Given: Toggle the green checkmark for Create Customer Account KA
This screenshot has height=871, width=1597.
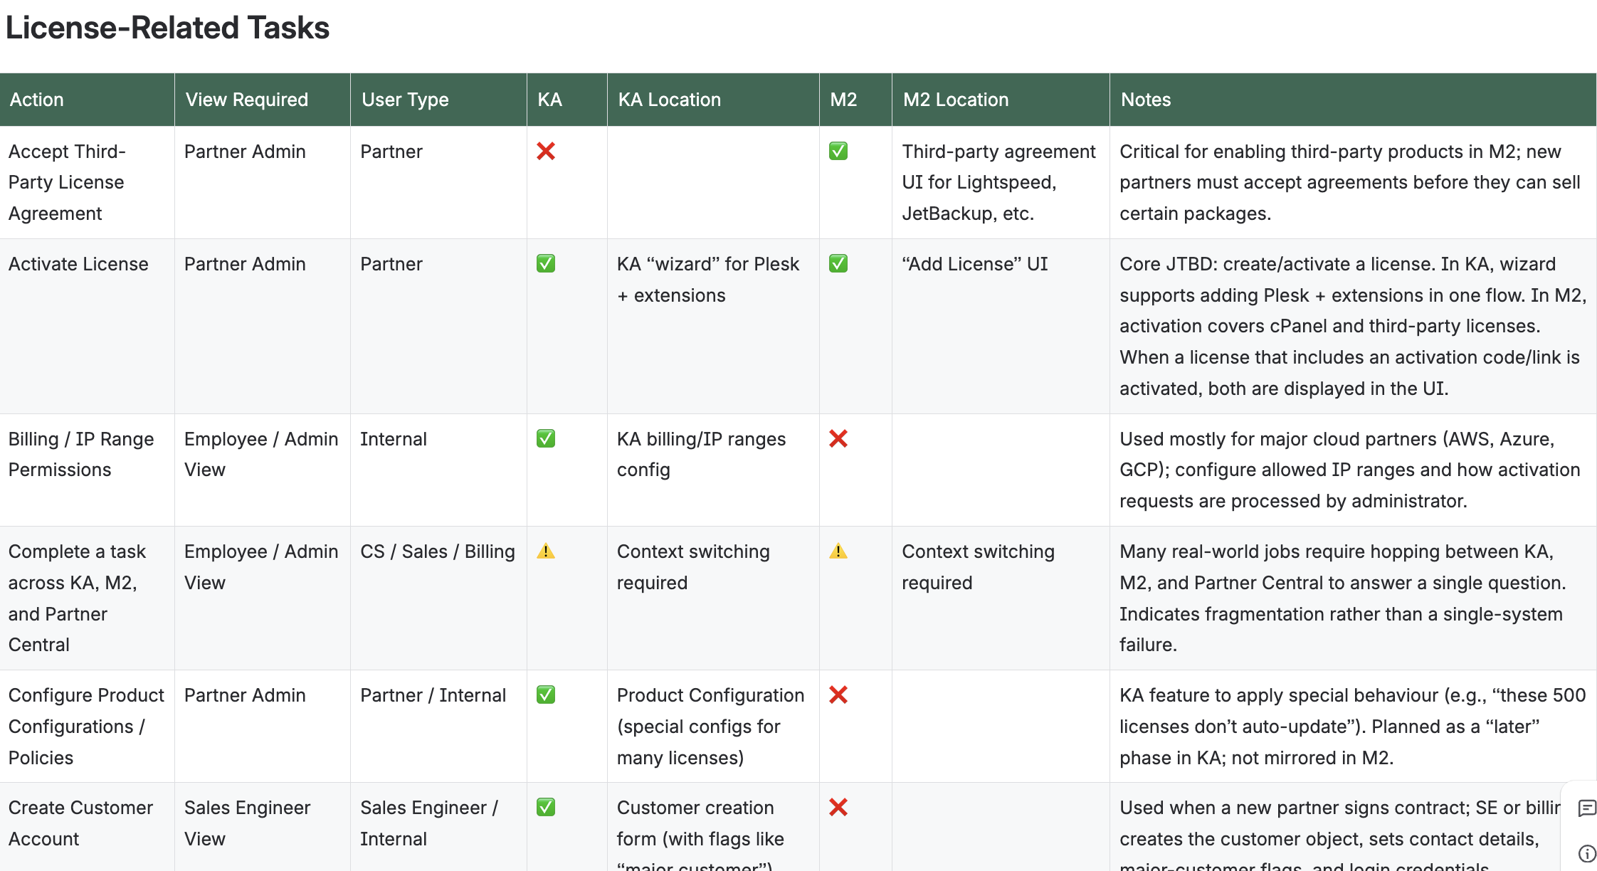Looking at the screenshot, I should click(545, 808).
